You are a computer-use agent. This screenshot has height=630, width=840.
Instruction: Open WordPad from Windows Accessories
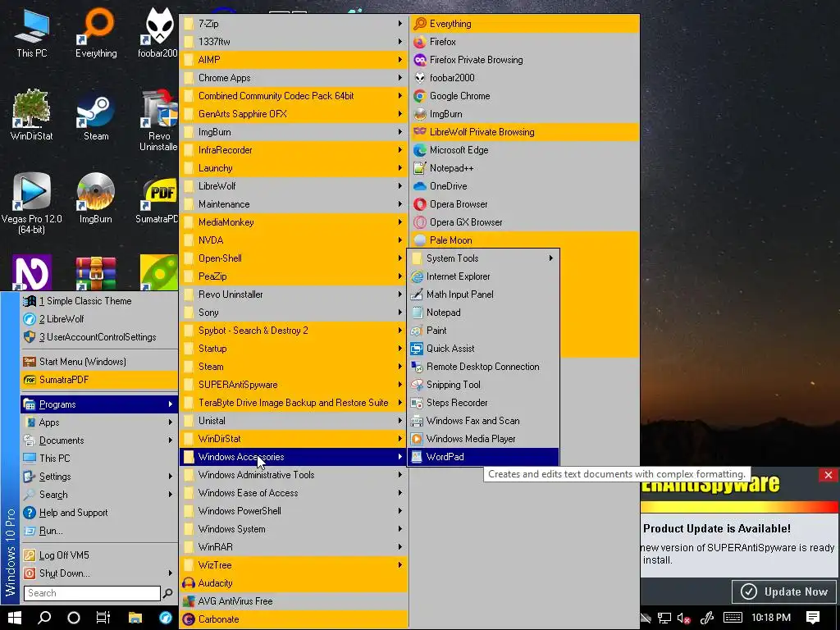[482, 457]
